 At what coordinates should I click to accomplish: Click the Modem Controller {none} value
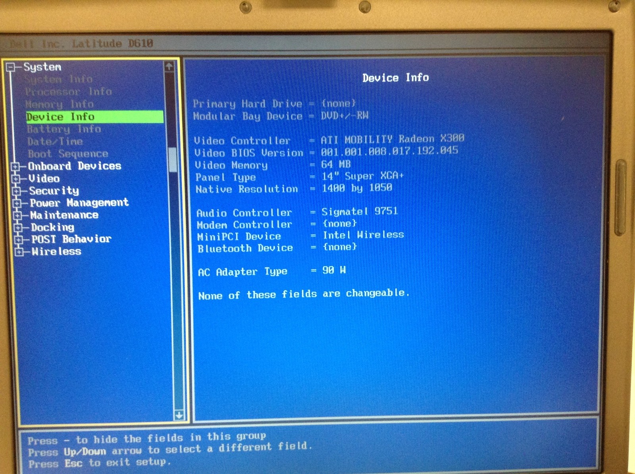(x=340, y=223)
